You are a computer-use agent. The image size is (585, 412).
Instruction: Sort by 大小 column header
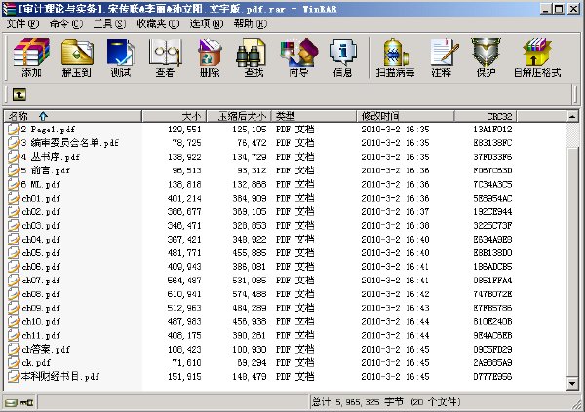coord(175,116)
